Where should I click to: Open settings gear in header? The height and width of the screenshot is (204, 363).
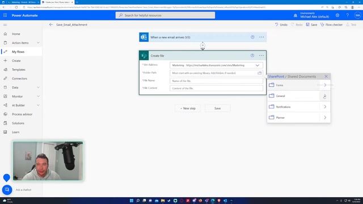click(337, 15)
